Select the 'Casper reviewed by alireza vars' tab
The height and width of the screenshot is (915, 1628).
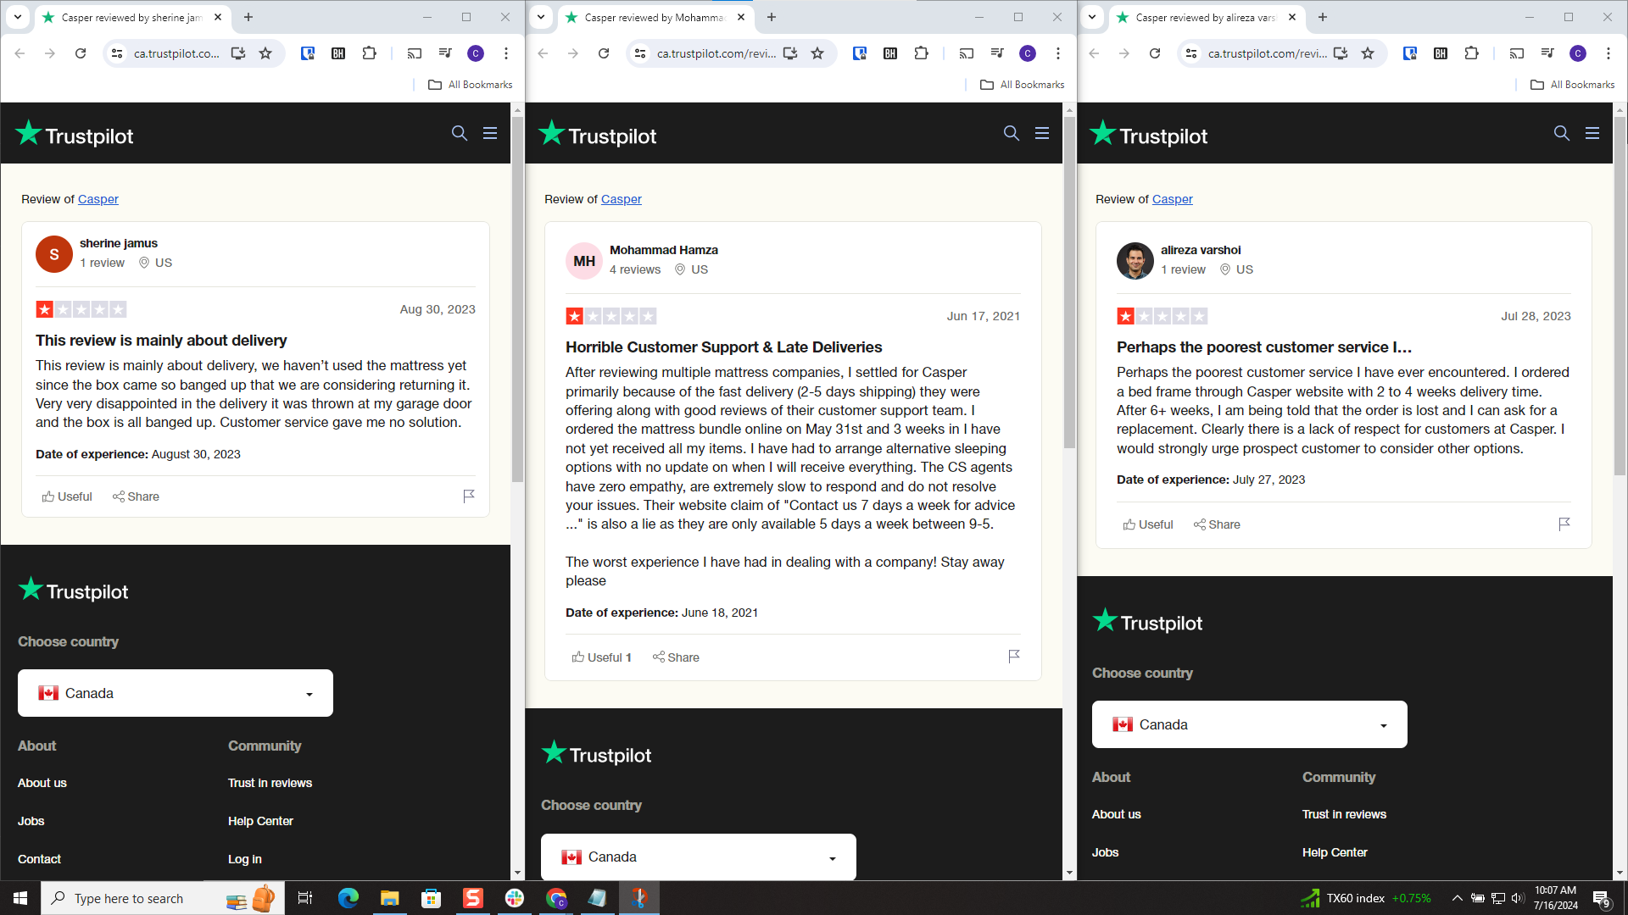[1206, 17]
